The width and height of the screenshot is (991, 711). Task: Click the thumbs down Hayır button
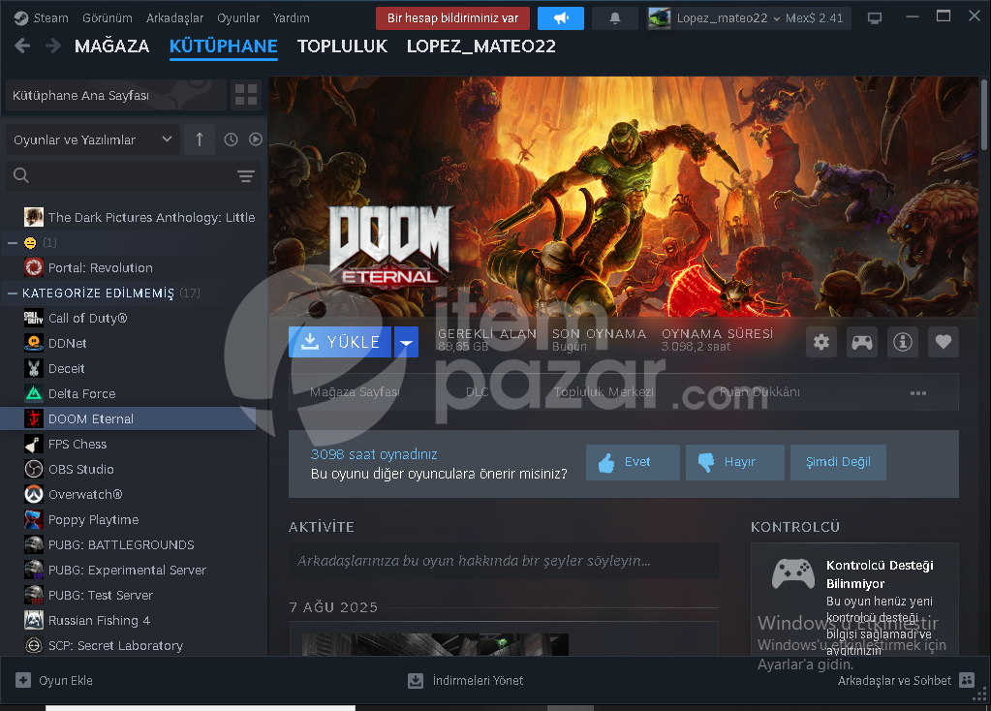pyautogui.click(x=735, y=462)
